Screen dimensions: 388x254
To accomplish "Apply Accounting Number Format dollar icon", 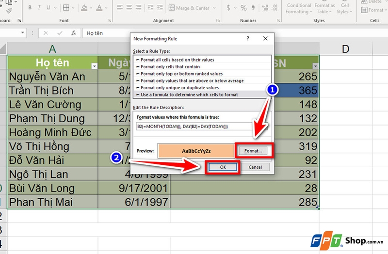I will click(228, 8).
